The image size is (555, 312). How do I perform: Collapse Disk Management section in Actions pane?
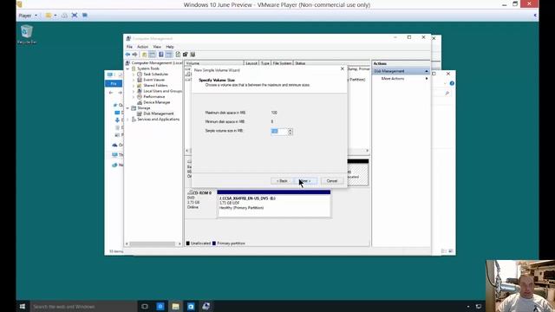(427, 71)
